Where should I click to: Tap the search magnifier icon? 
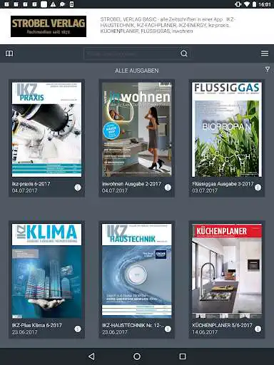[x=184, y=53]
